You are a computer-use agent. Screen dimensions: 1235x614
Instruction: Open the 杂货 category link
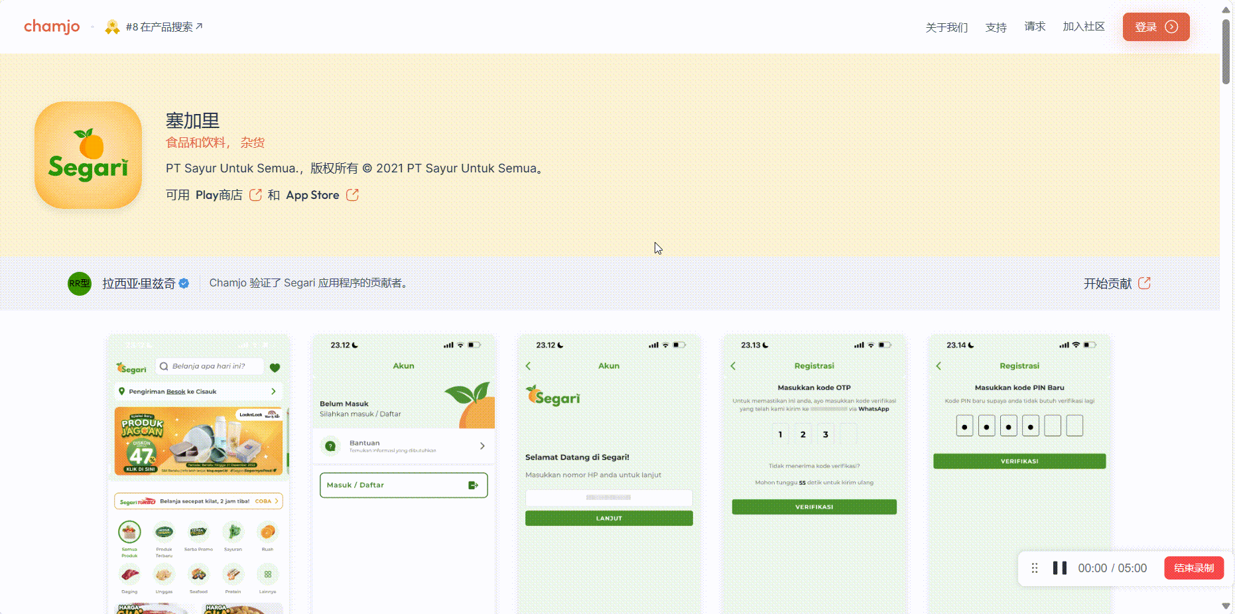(x=252, y=143)
